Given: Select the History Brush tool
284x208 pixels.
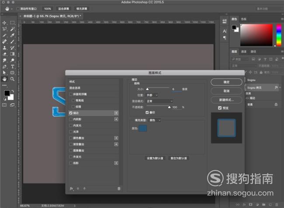Looking at the screenshot, I should pos(12,48).
